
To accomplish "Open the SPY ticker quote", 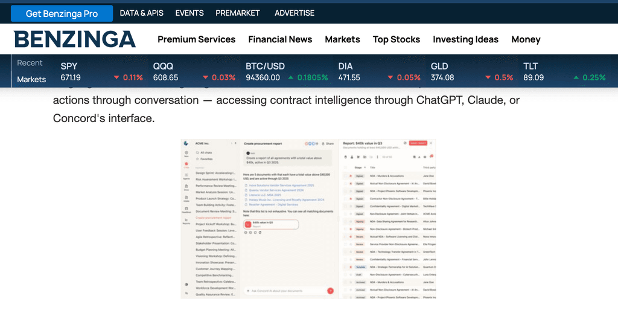I will coord(69,66).
